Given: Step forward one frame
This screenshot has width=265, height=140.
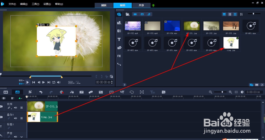Looking at the screenshot, I should (43, 82).
